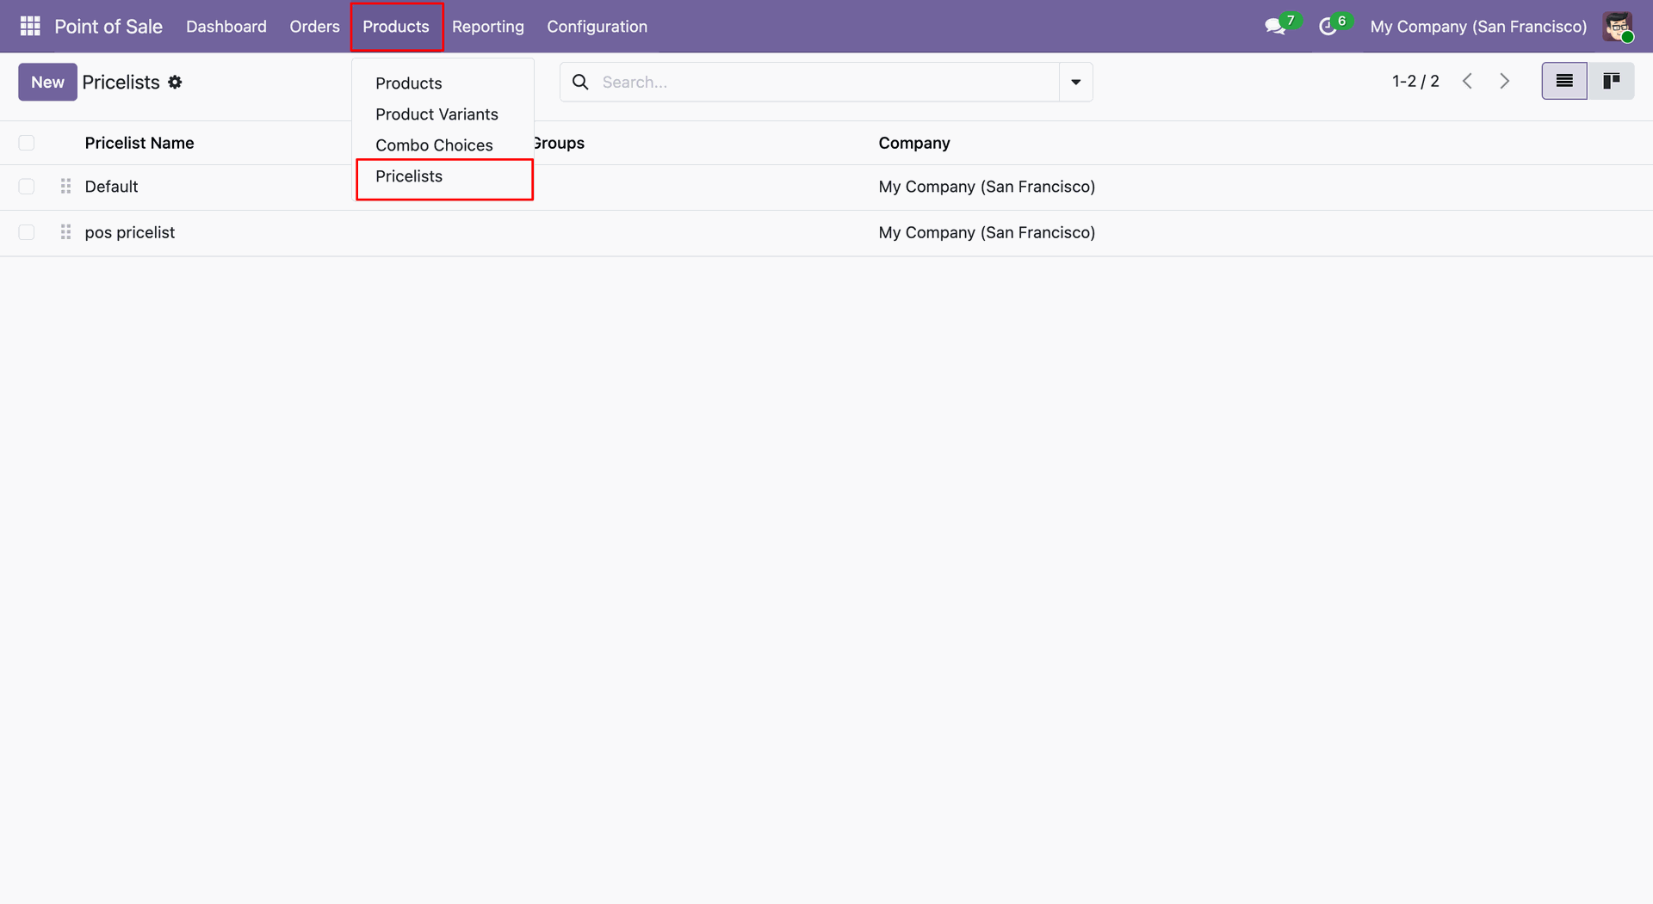Viewport: 1653px width, 904px height.
Task: Click drag handle of pos pricelist row
Action: pos(65,232)
